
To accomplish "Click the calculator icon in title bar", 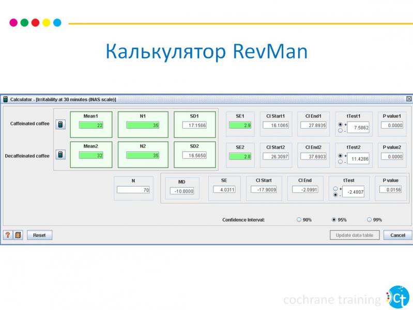I will coord(5,99).
